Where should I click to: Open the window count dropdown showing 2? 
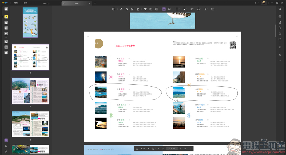pyautogui.click(x=257, y=3)
